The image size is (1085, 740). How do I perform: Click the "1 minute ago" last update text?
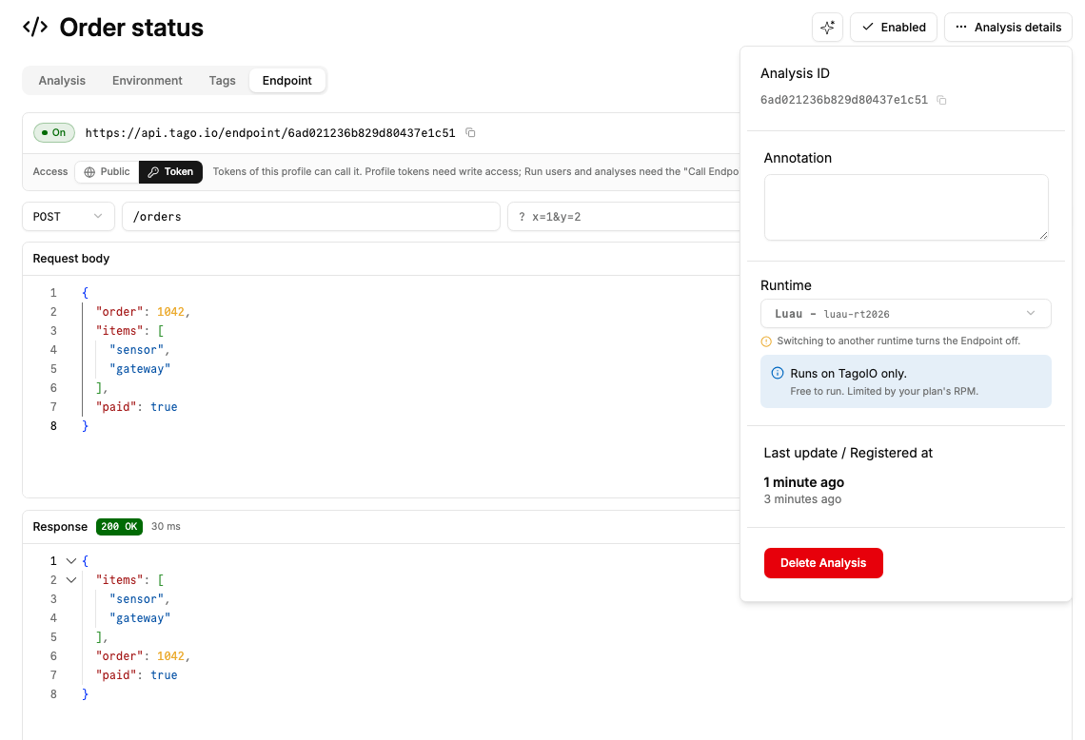(x=803, y=482)
